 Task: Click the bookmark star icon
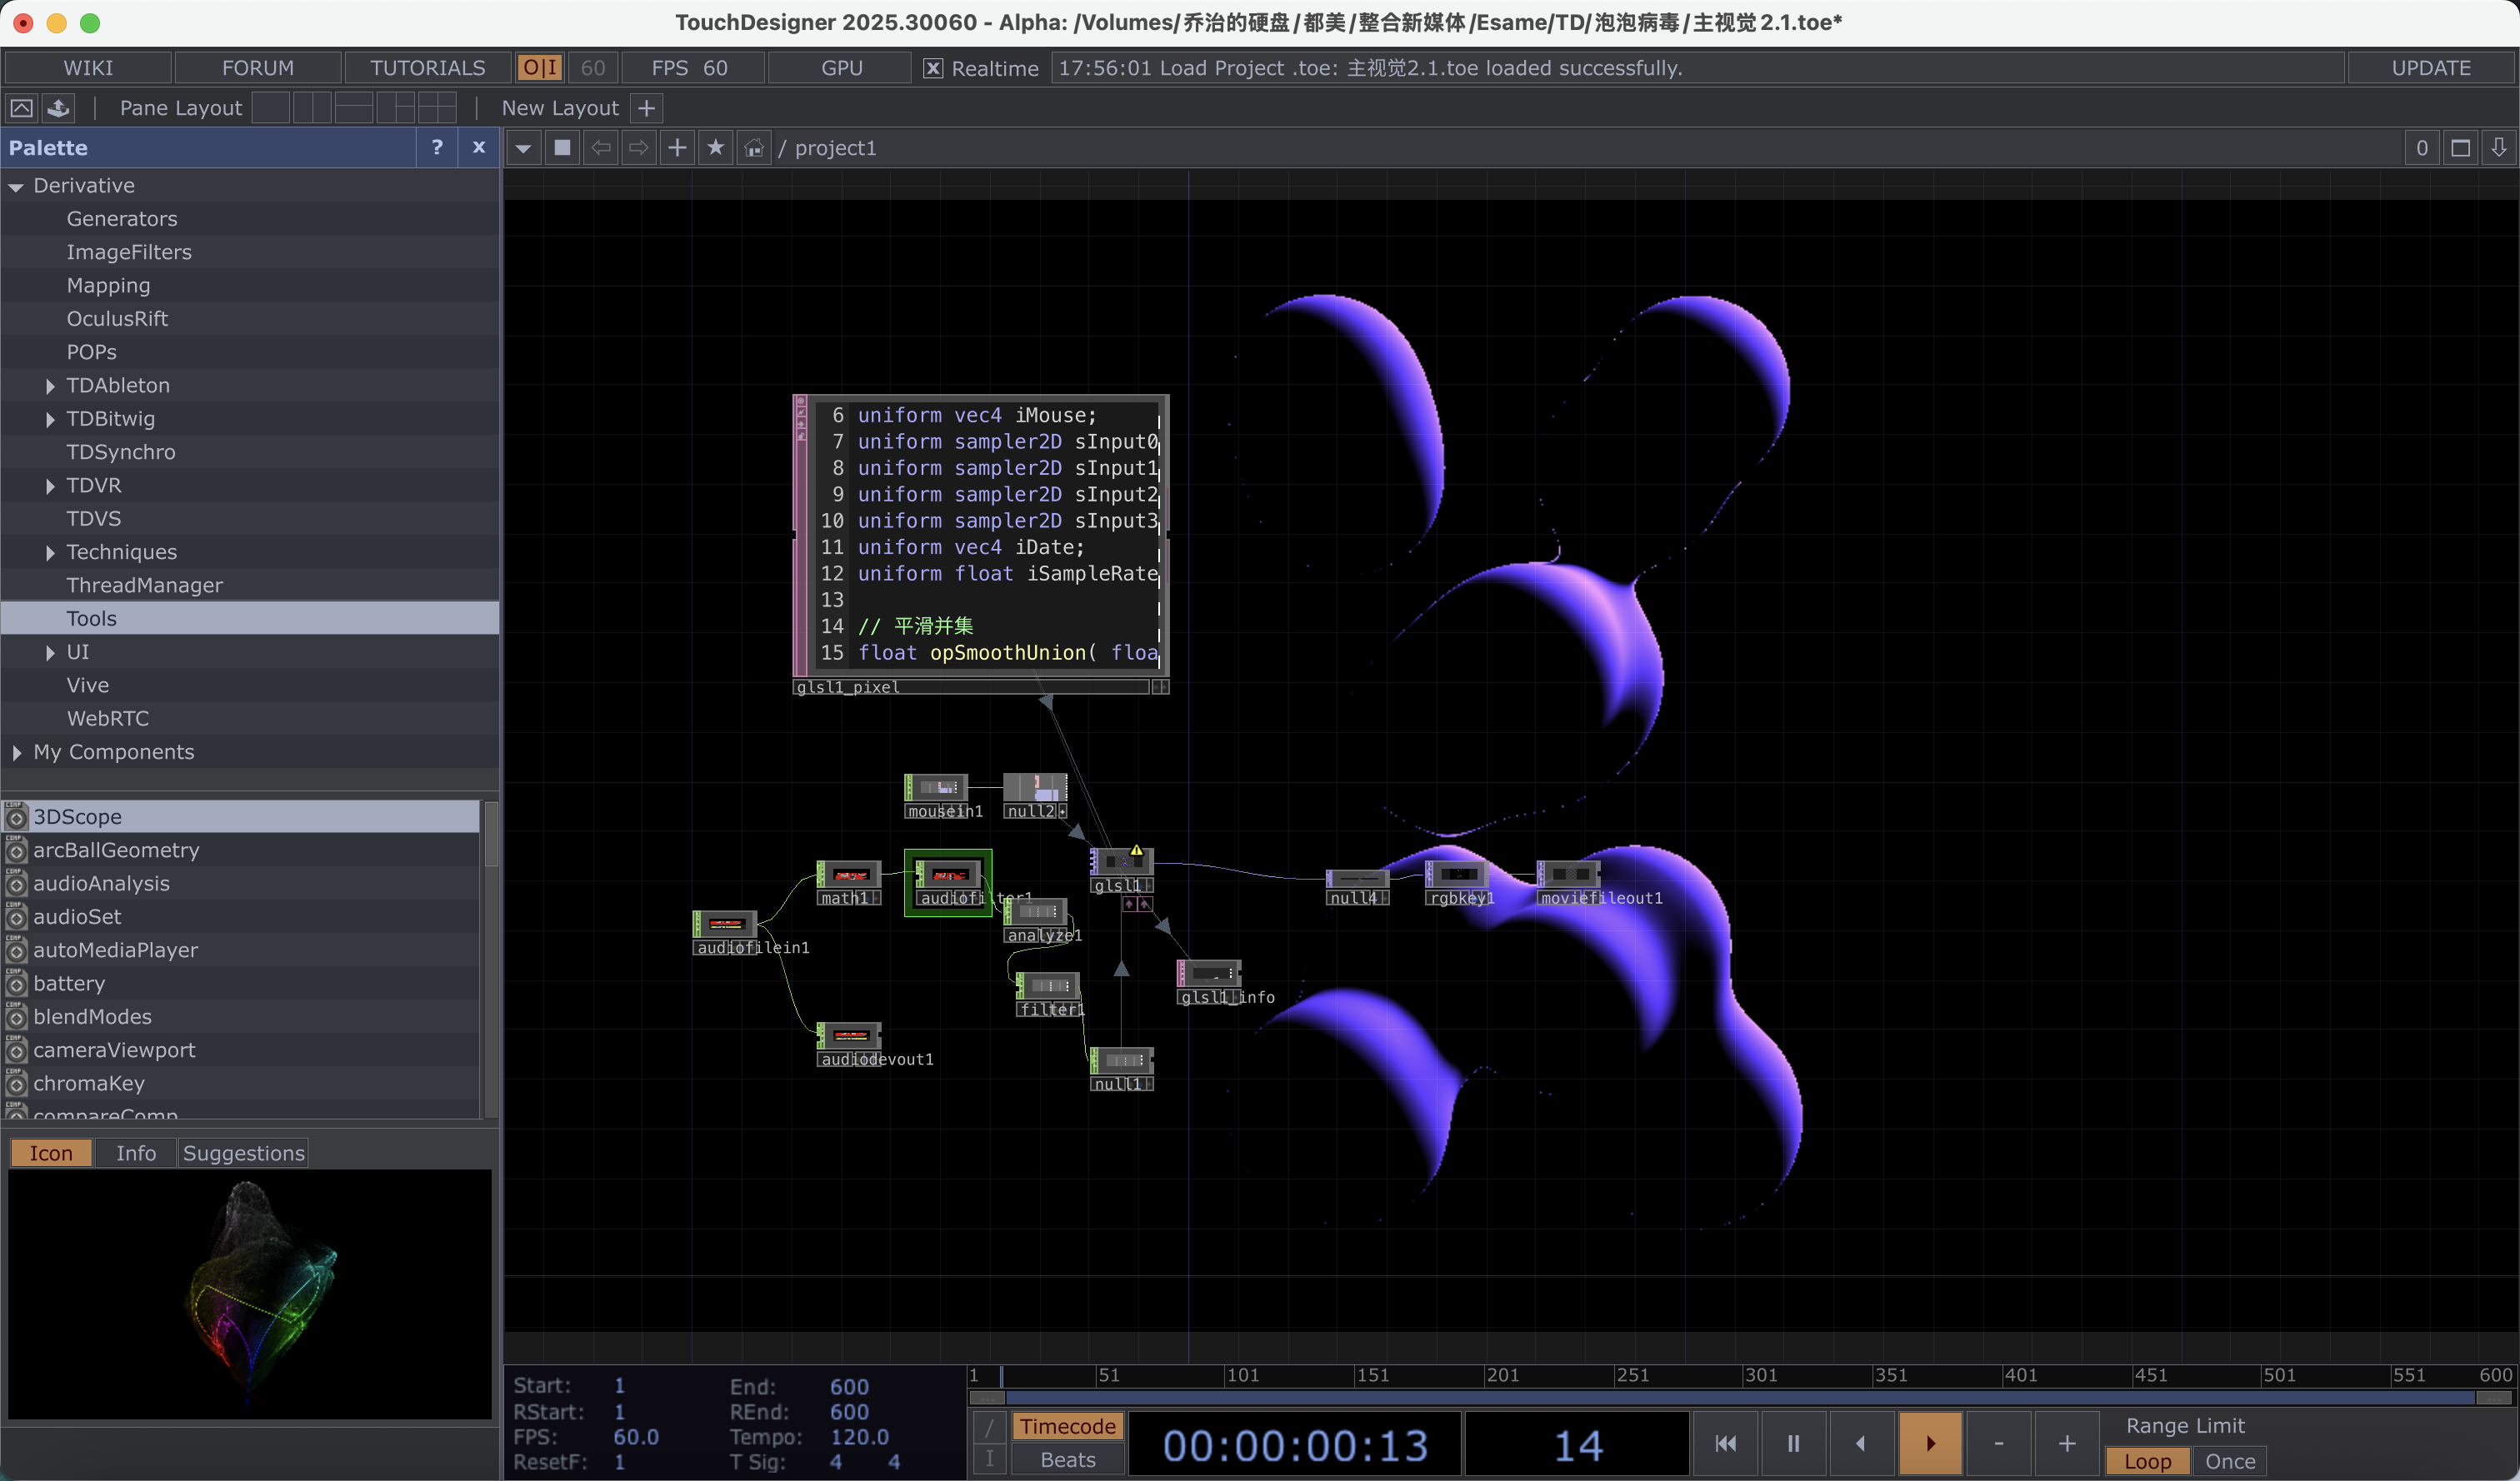[x=716, y=148]
